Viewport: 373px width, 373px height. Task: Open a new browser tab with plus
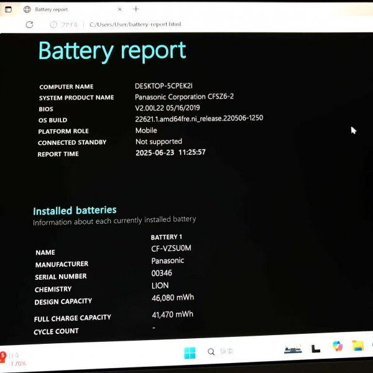[x=136, y=9]
